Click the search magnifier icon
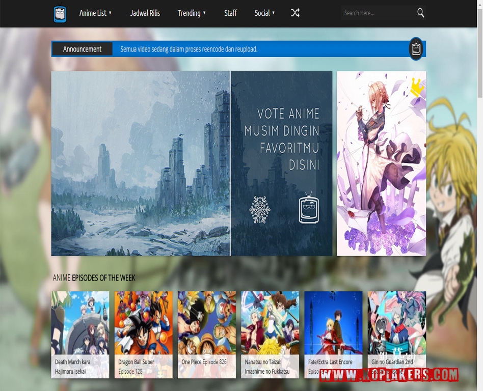The image size is (483, 391). point(420,13)
